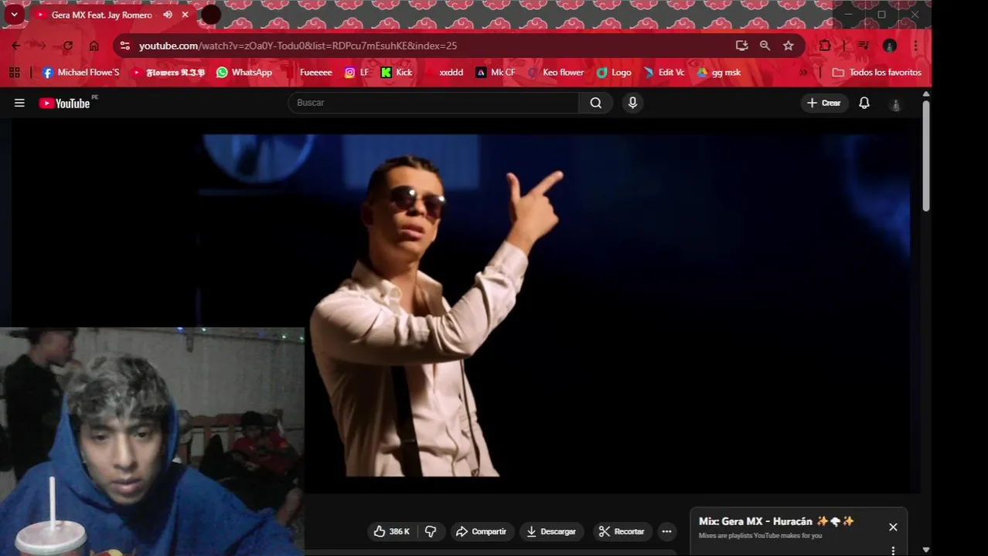Click install app icon in address bar
Image resolution: width=988 pixels, height=556 pixels.
pos(741,46)
